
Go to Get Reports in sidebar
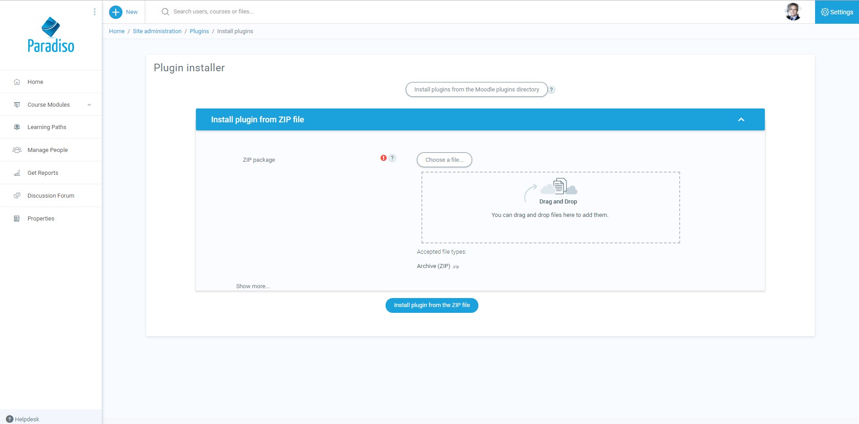(x=43, y=173)
